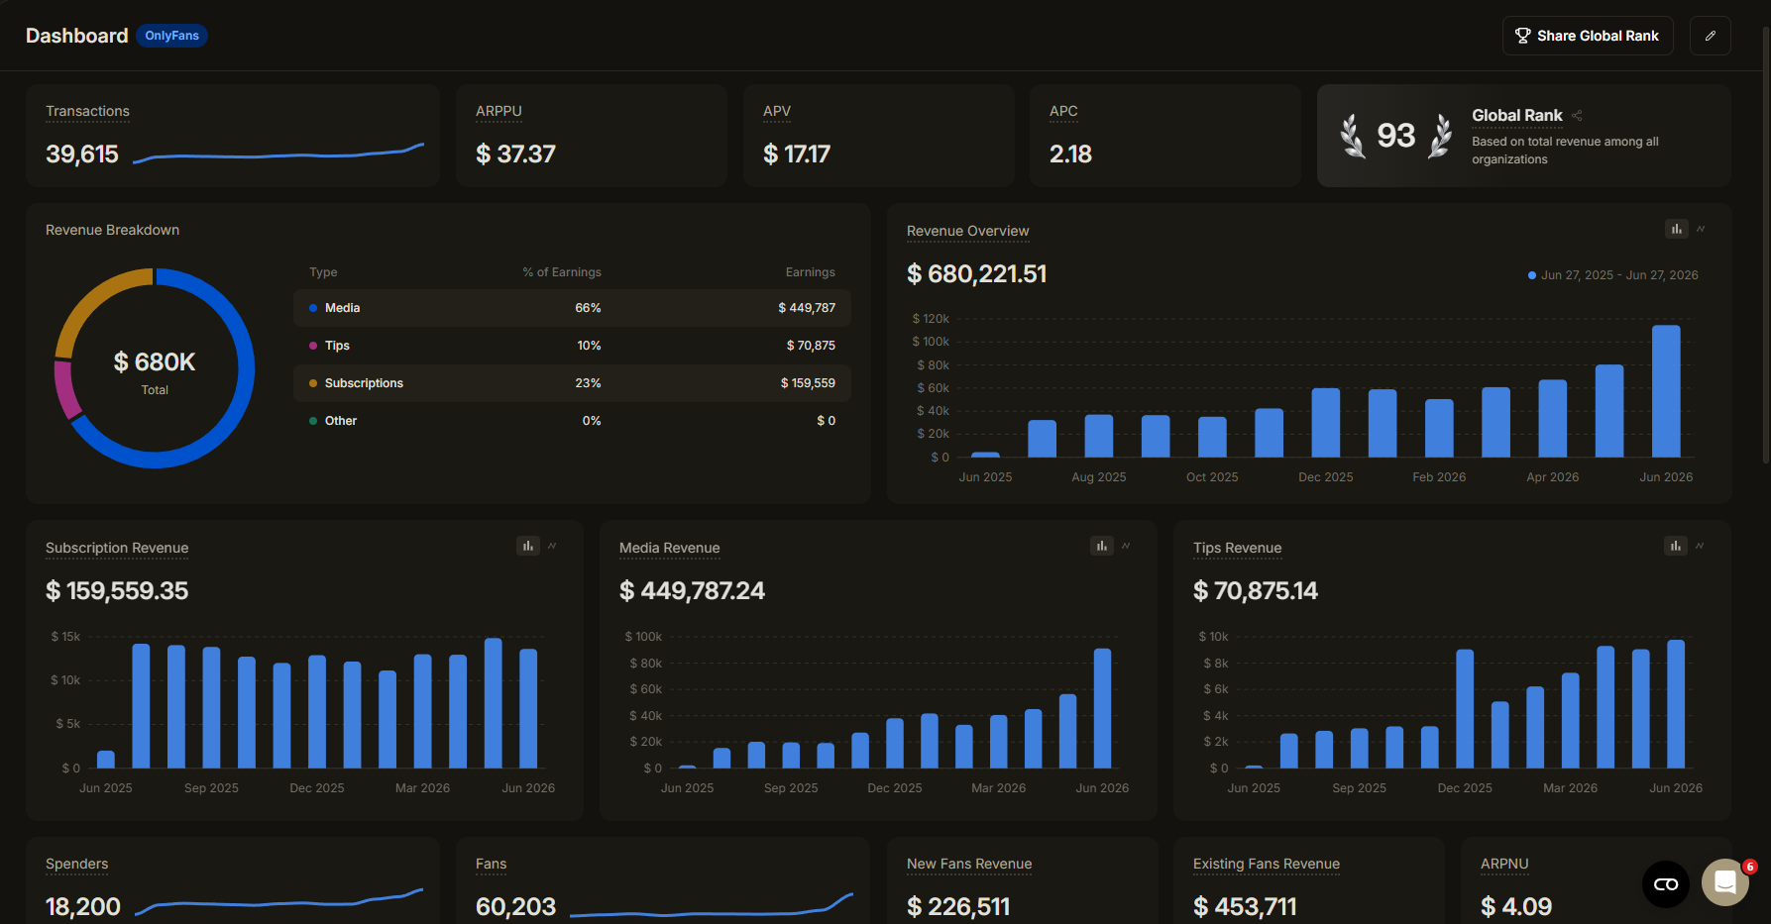
Task: Select the Subscriptions row in Revenue Breakdown
Action: click(x=572, y=383)
